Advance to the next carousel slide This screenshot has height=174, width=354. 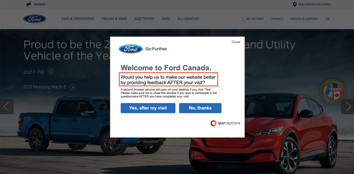347,107
